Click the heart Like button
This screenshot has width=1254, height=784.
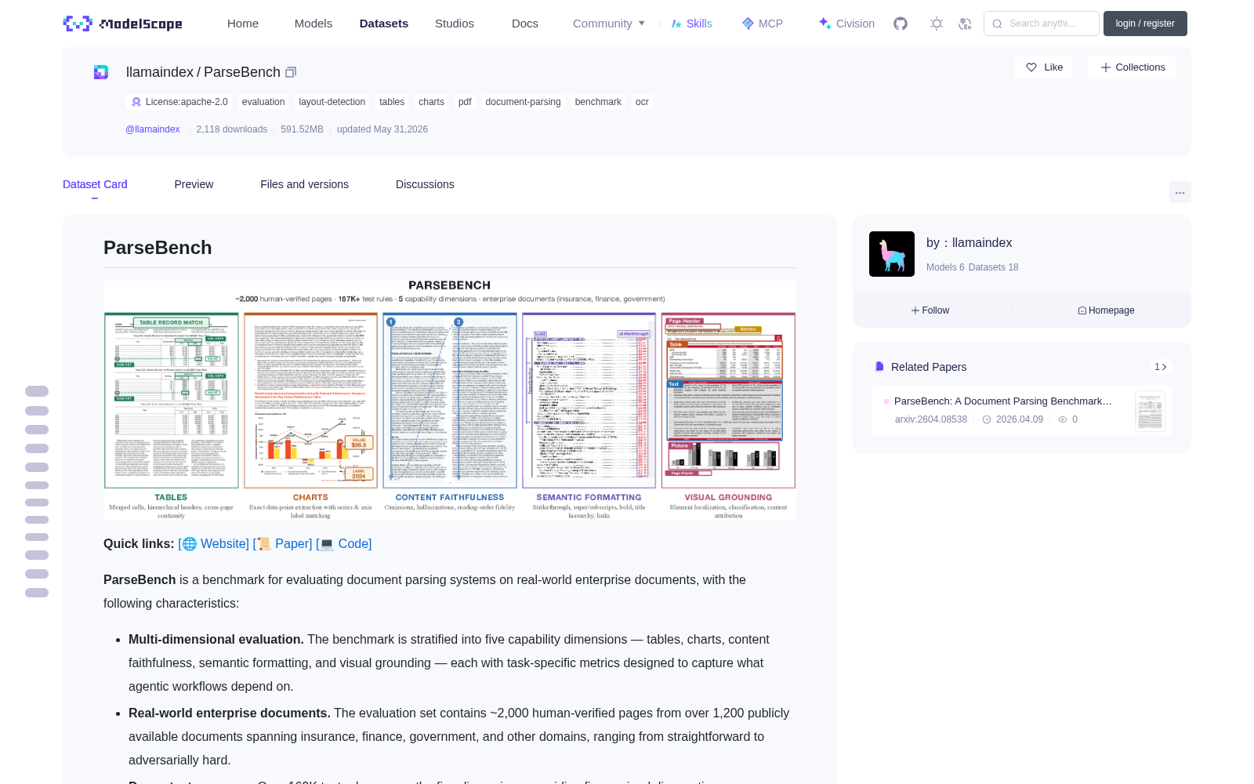tap(1043, 67)
